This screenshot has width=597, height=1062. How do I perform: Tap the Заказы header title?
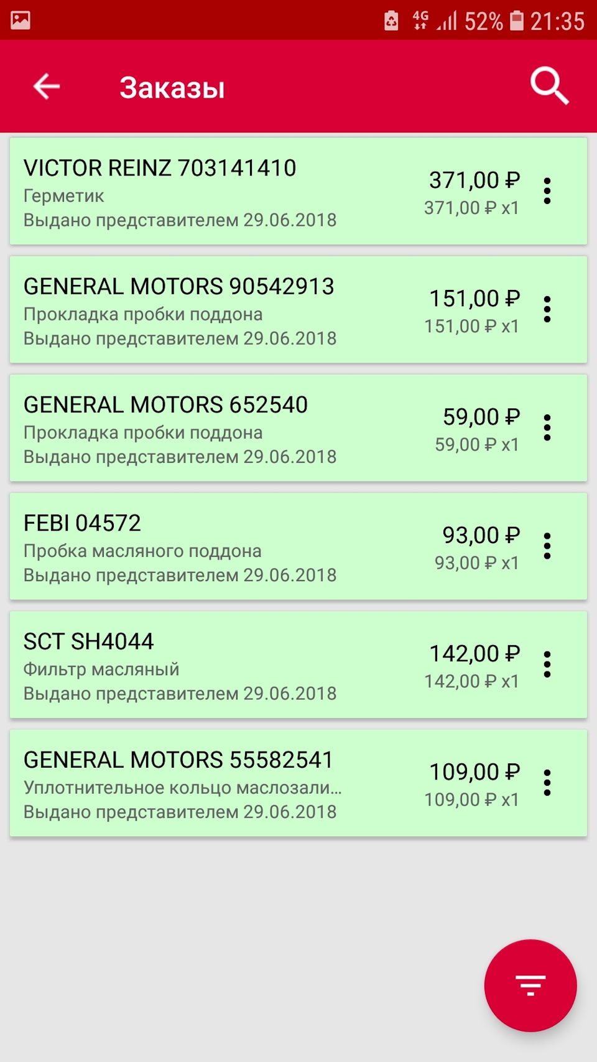click(172, 88)
